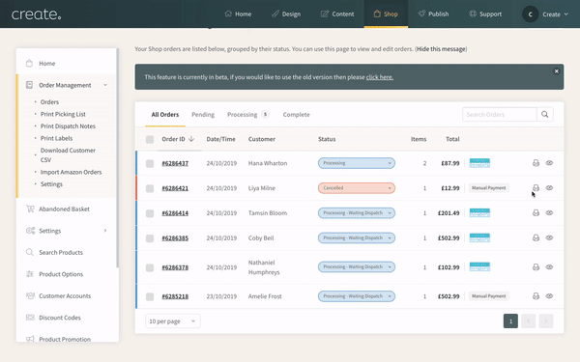This screenshot has height=362, width=580.
Task: Switch to the Processing tab
Action: click(x=247, y=115)
